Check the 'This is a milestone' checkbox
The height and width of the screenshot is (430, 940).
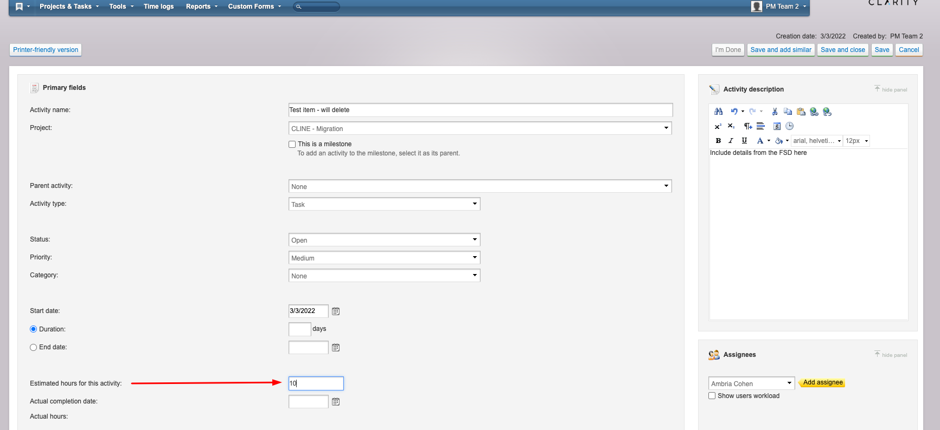292,144
